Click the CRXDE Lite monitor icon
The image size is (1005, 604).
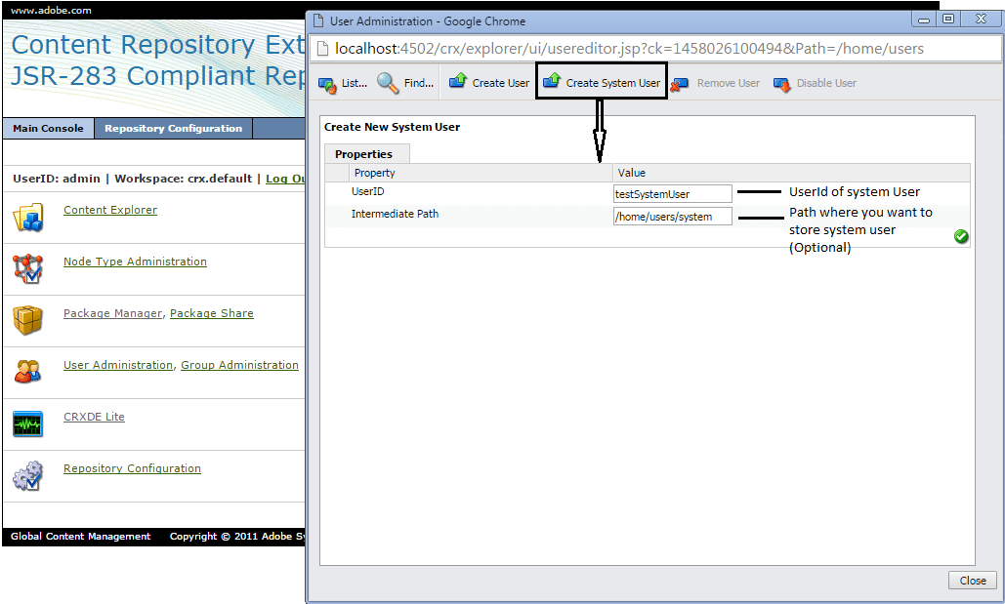tap(28, 423)
